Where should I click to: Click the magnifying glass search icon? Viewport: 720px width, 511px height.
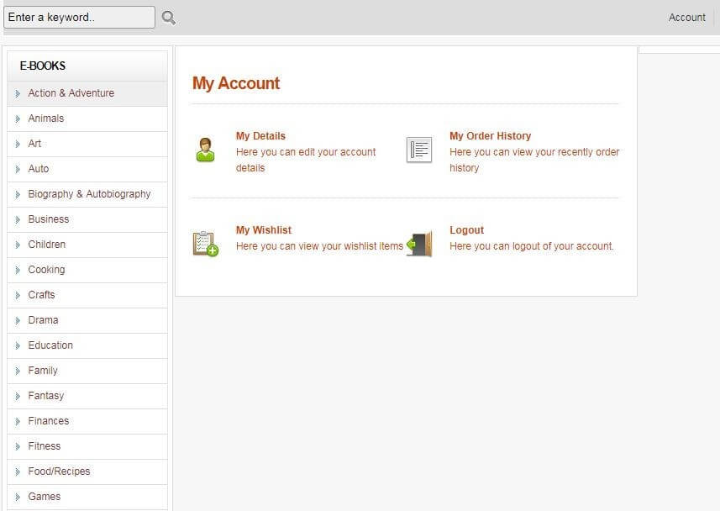click(x=169, y=18)
